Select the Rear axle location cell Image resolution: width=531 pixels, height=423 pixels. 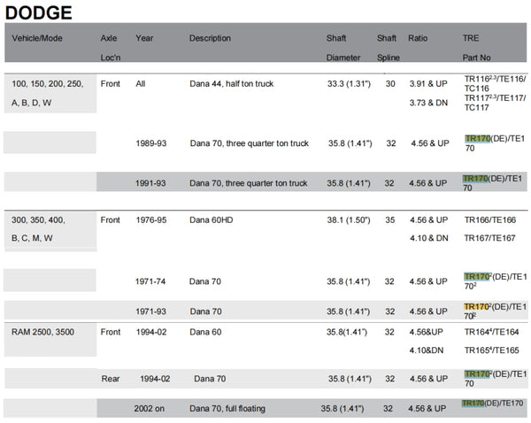[x=111, y=379]
